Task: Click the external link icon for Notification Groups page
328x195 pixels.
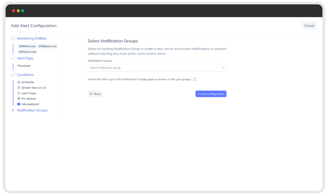Action: tap(195, 79)
